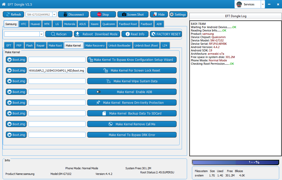
Task: Select the Make Kernel sub-tab
Action: coord(73,46)
